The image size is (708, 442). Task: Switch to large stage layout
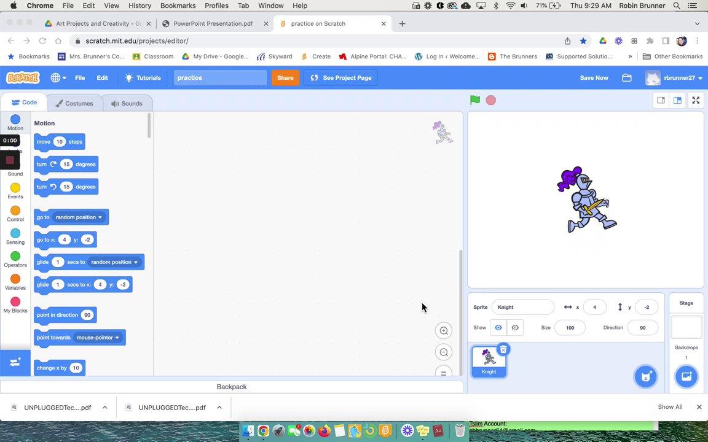(x=677, y=100)
